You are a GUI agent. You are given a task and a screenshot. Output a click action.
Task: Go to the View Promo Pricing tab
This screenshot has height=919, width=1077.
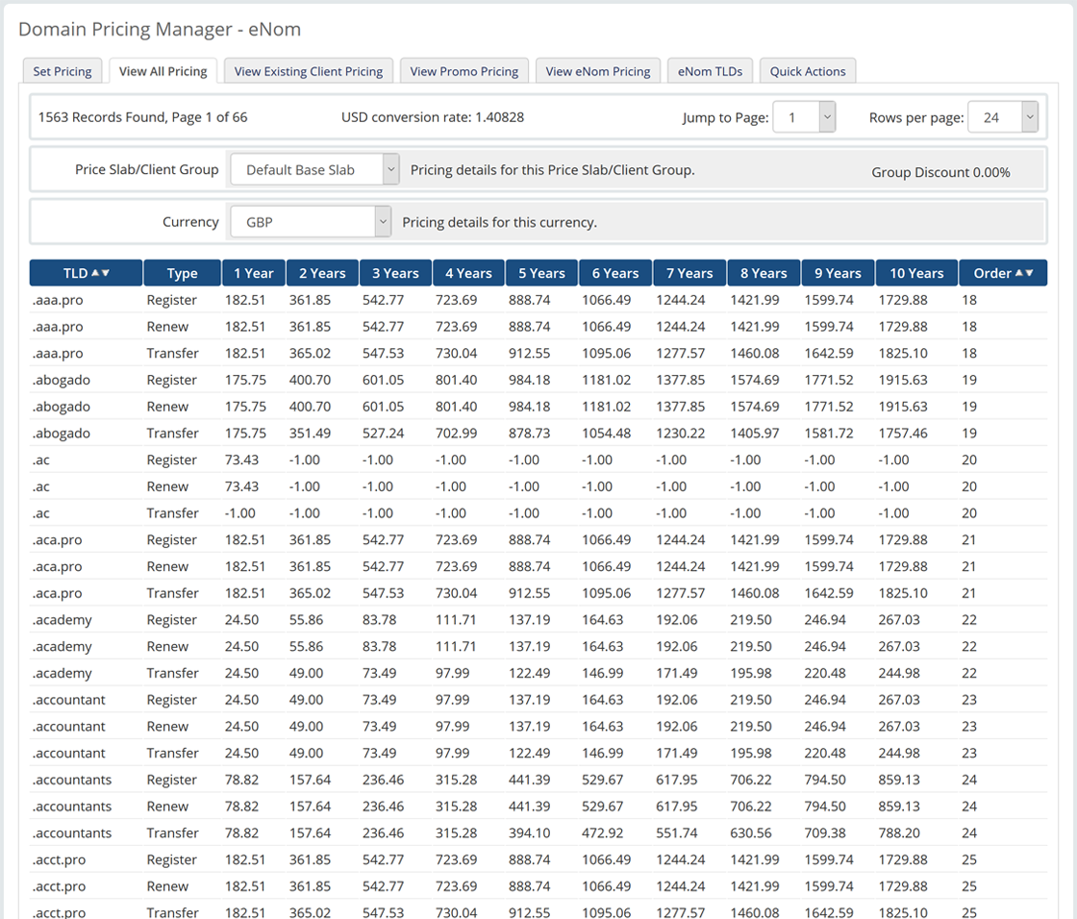(x=463, y=71)
